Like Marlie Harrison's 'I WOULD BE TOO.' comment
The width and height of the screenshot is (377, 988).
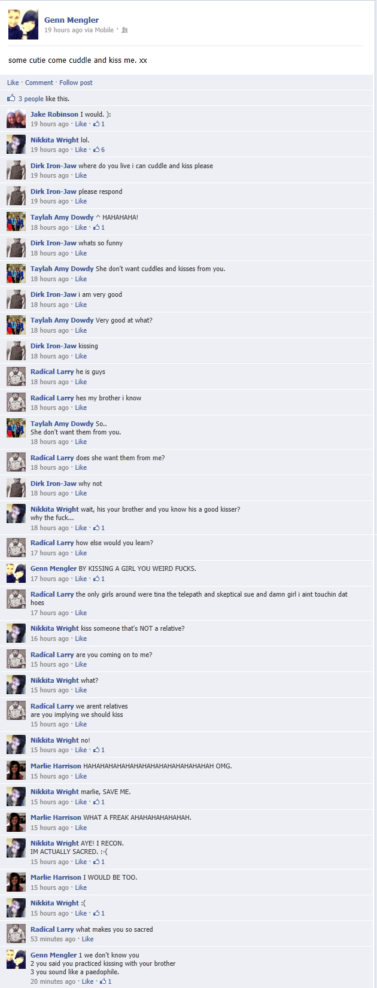pyautogui.click(x=81, y=887)
